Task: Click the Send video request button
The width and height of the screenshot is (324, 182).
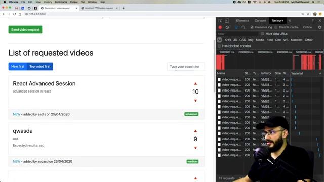Action: [x=25, y=30]
